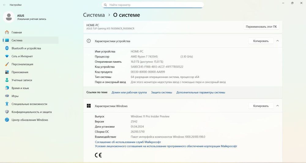This screenshot has width=306, height=163.
Task: Click the search magnifier icon
Action: click(x=105, y=5)
